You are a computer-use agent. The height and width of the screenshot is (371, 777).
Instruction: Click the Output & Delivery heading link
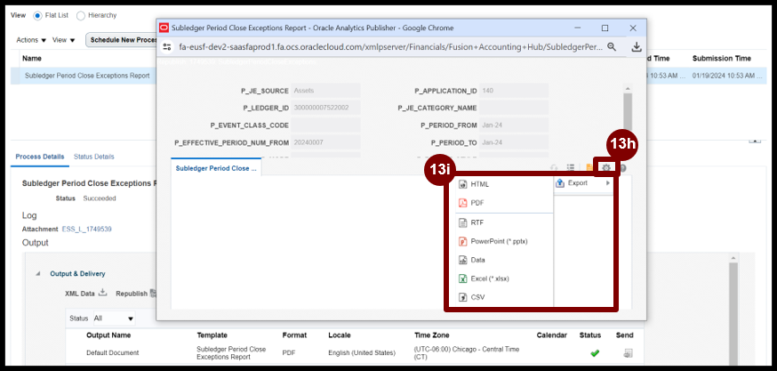[x=77, y=274]
